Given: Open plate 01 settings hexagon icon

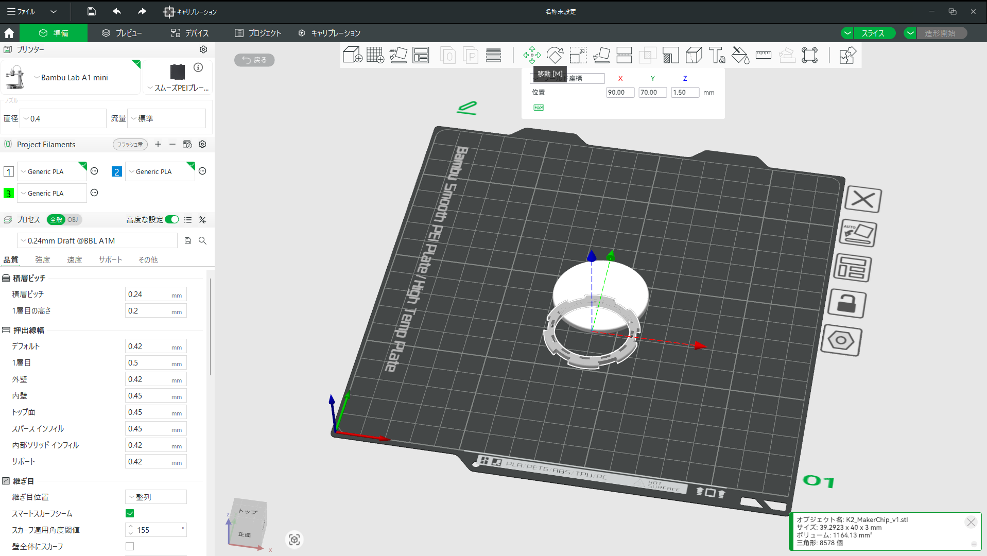Looking at the screenshot, I should click(841, 340).
